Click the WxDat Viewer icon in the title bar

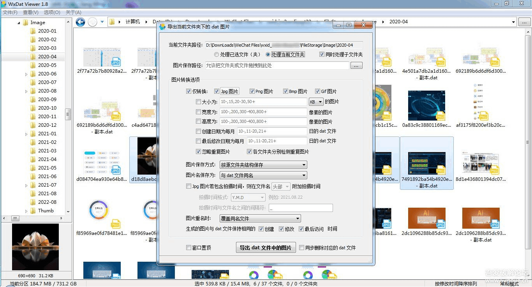4,4
